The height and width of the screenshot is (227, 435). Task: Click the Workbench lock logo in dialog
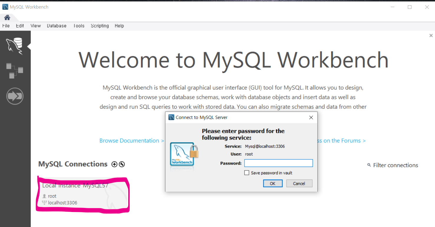coord(184,154)
